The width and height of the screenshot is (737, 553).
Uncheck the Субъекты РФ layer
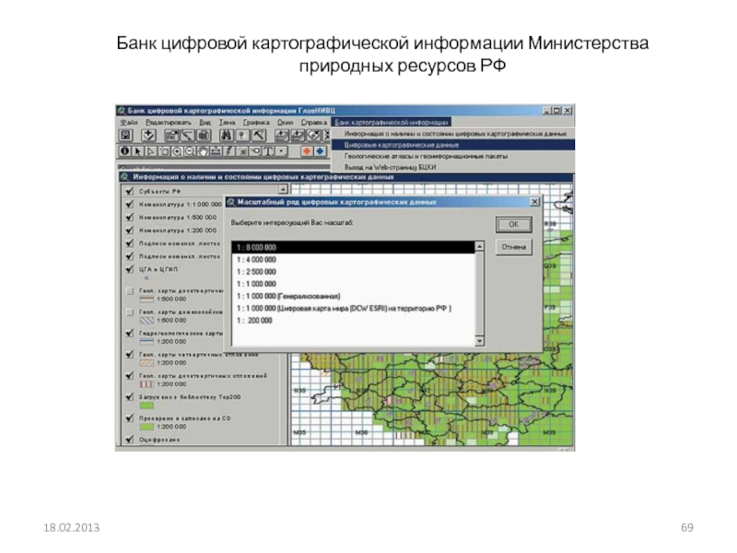click(129, 191)
